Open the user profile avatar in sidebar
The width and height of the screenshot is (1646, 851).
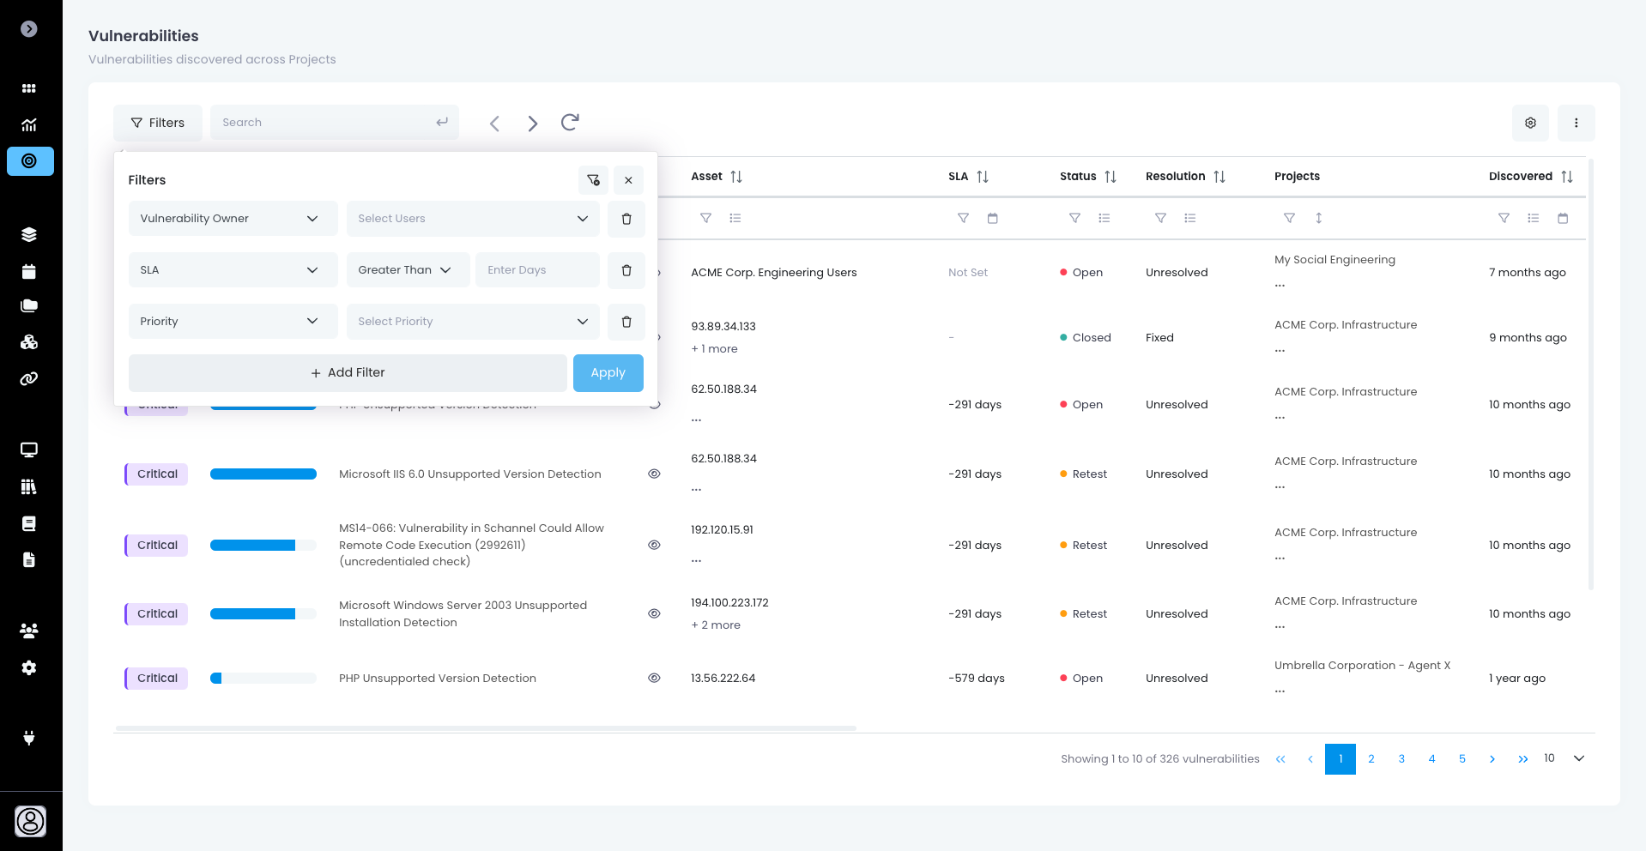31,821
